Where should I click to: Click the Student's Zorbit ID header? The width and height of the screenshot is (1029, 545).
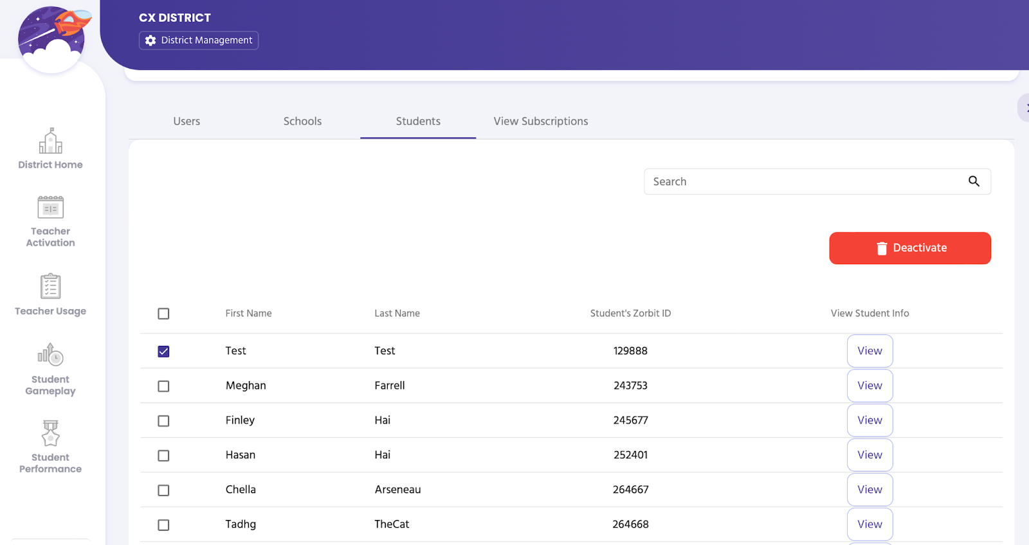pos(630,313)
